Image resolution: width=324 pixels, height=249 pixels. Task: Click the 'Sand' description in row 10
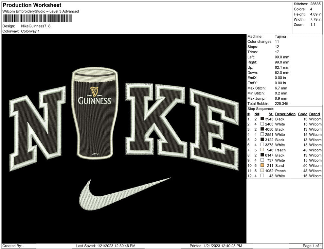(x=279, y=165)
